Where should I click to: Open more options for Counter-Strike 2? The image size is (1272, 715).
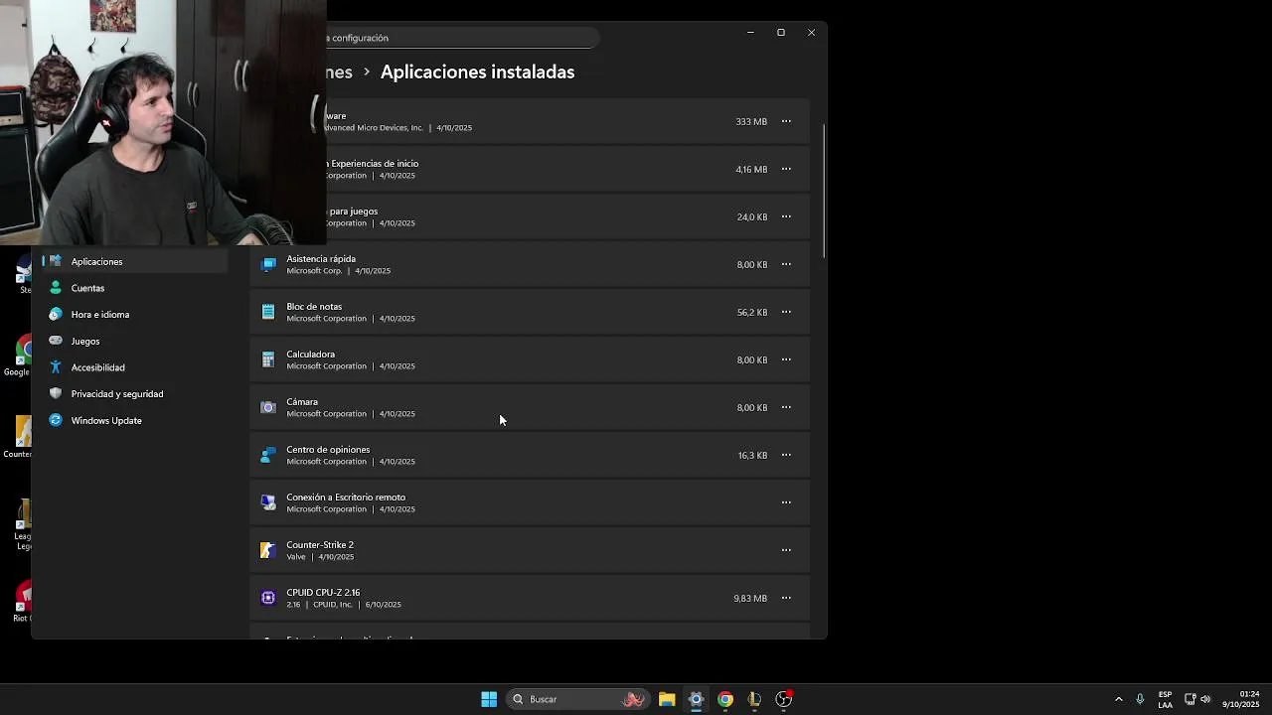coord(786,550)
